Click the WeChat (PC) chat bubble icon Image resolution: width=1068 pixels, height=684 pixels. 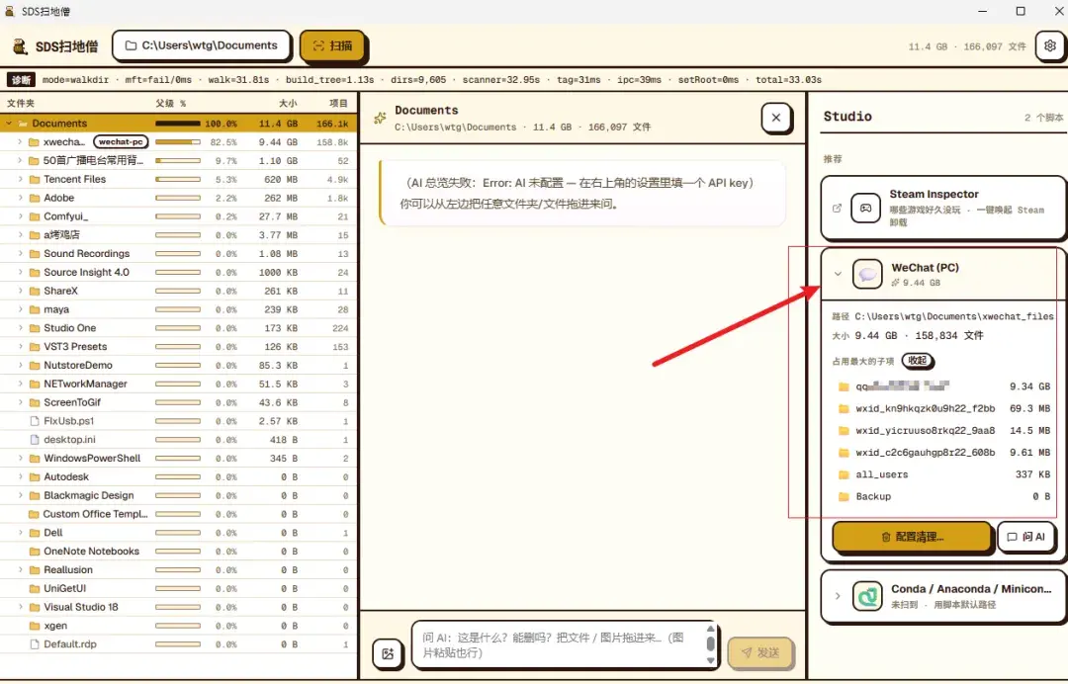[868, 274]
